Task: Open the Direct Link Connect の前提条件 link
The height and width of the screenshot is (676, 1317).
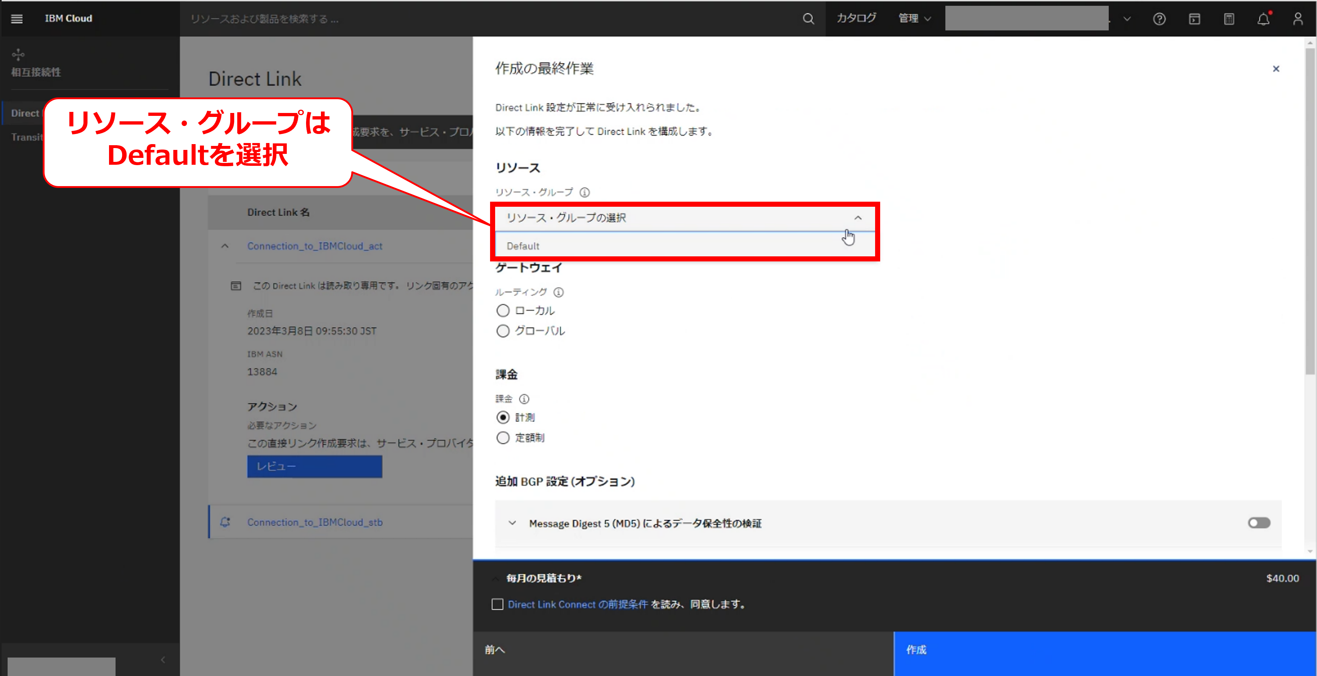Action: 577,604
